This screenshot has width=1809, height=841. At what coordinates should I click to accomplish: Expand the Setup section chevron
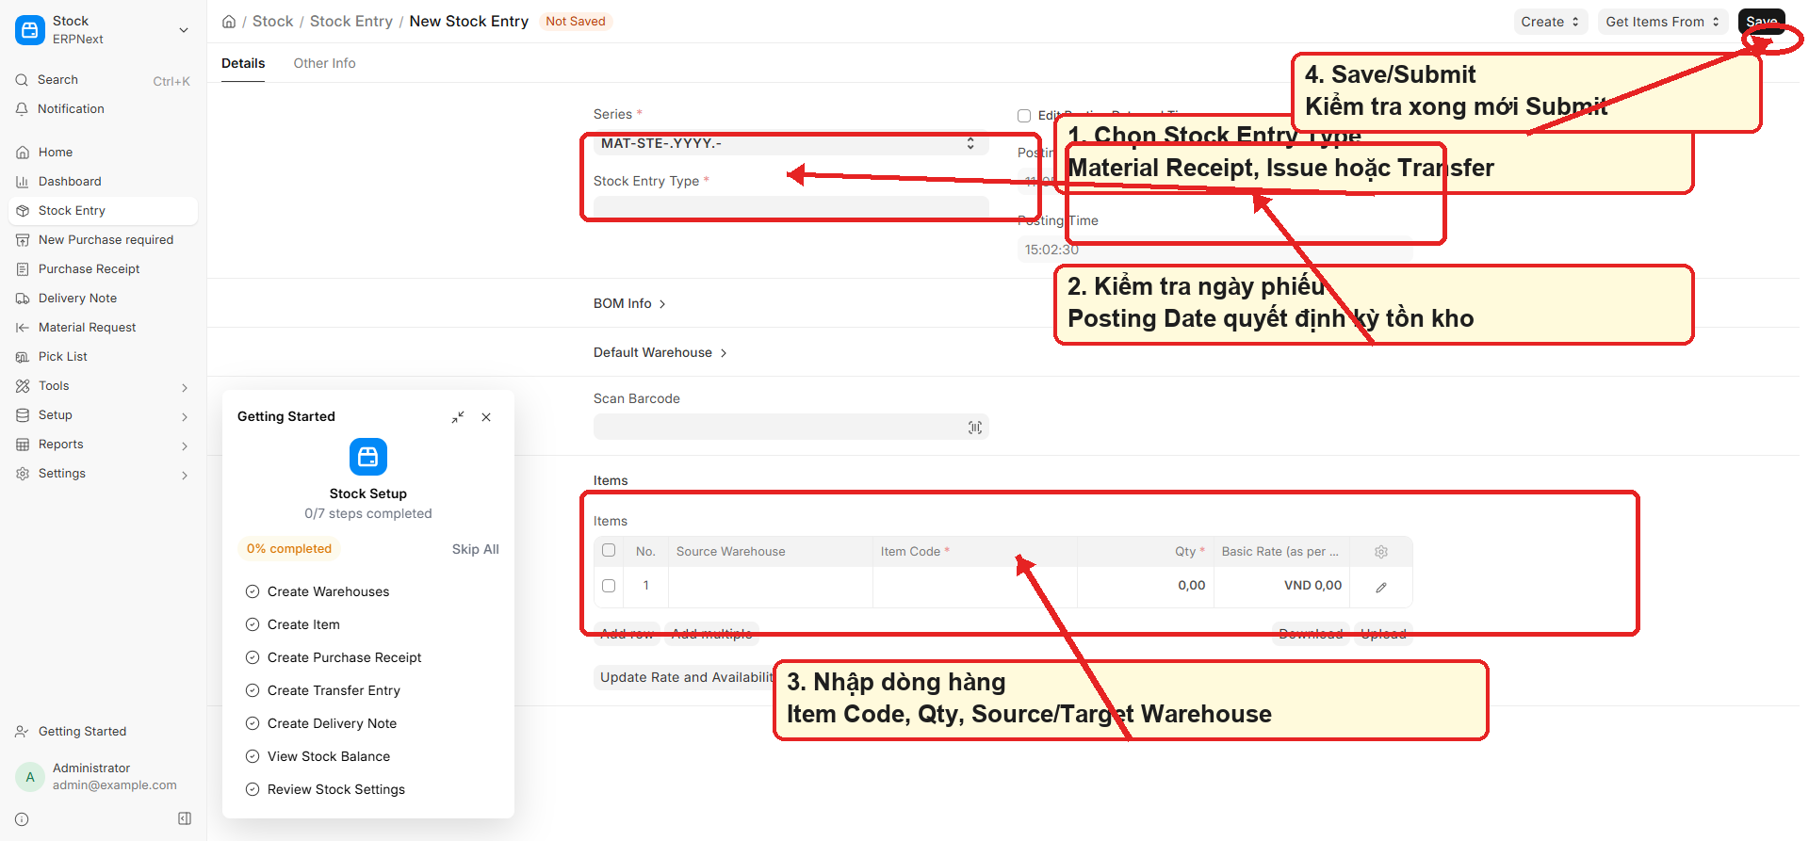coord(185,416)
